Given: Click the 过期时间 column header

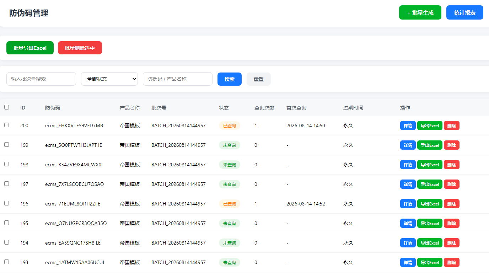Looking at the screenshot, I should click(x=353, y=108).
